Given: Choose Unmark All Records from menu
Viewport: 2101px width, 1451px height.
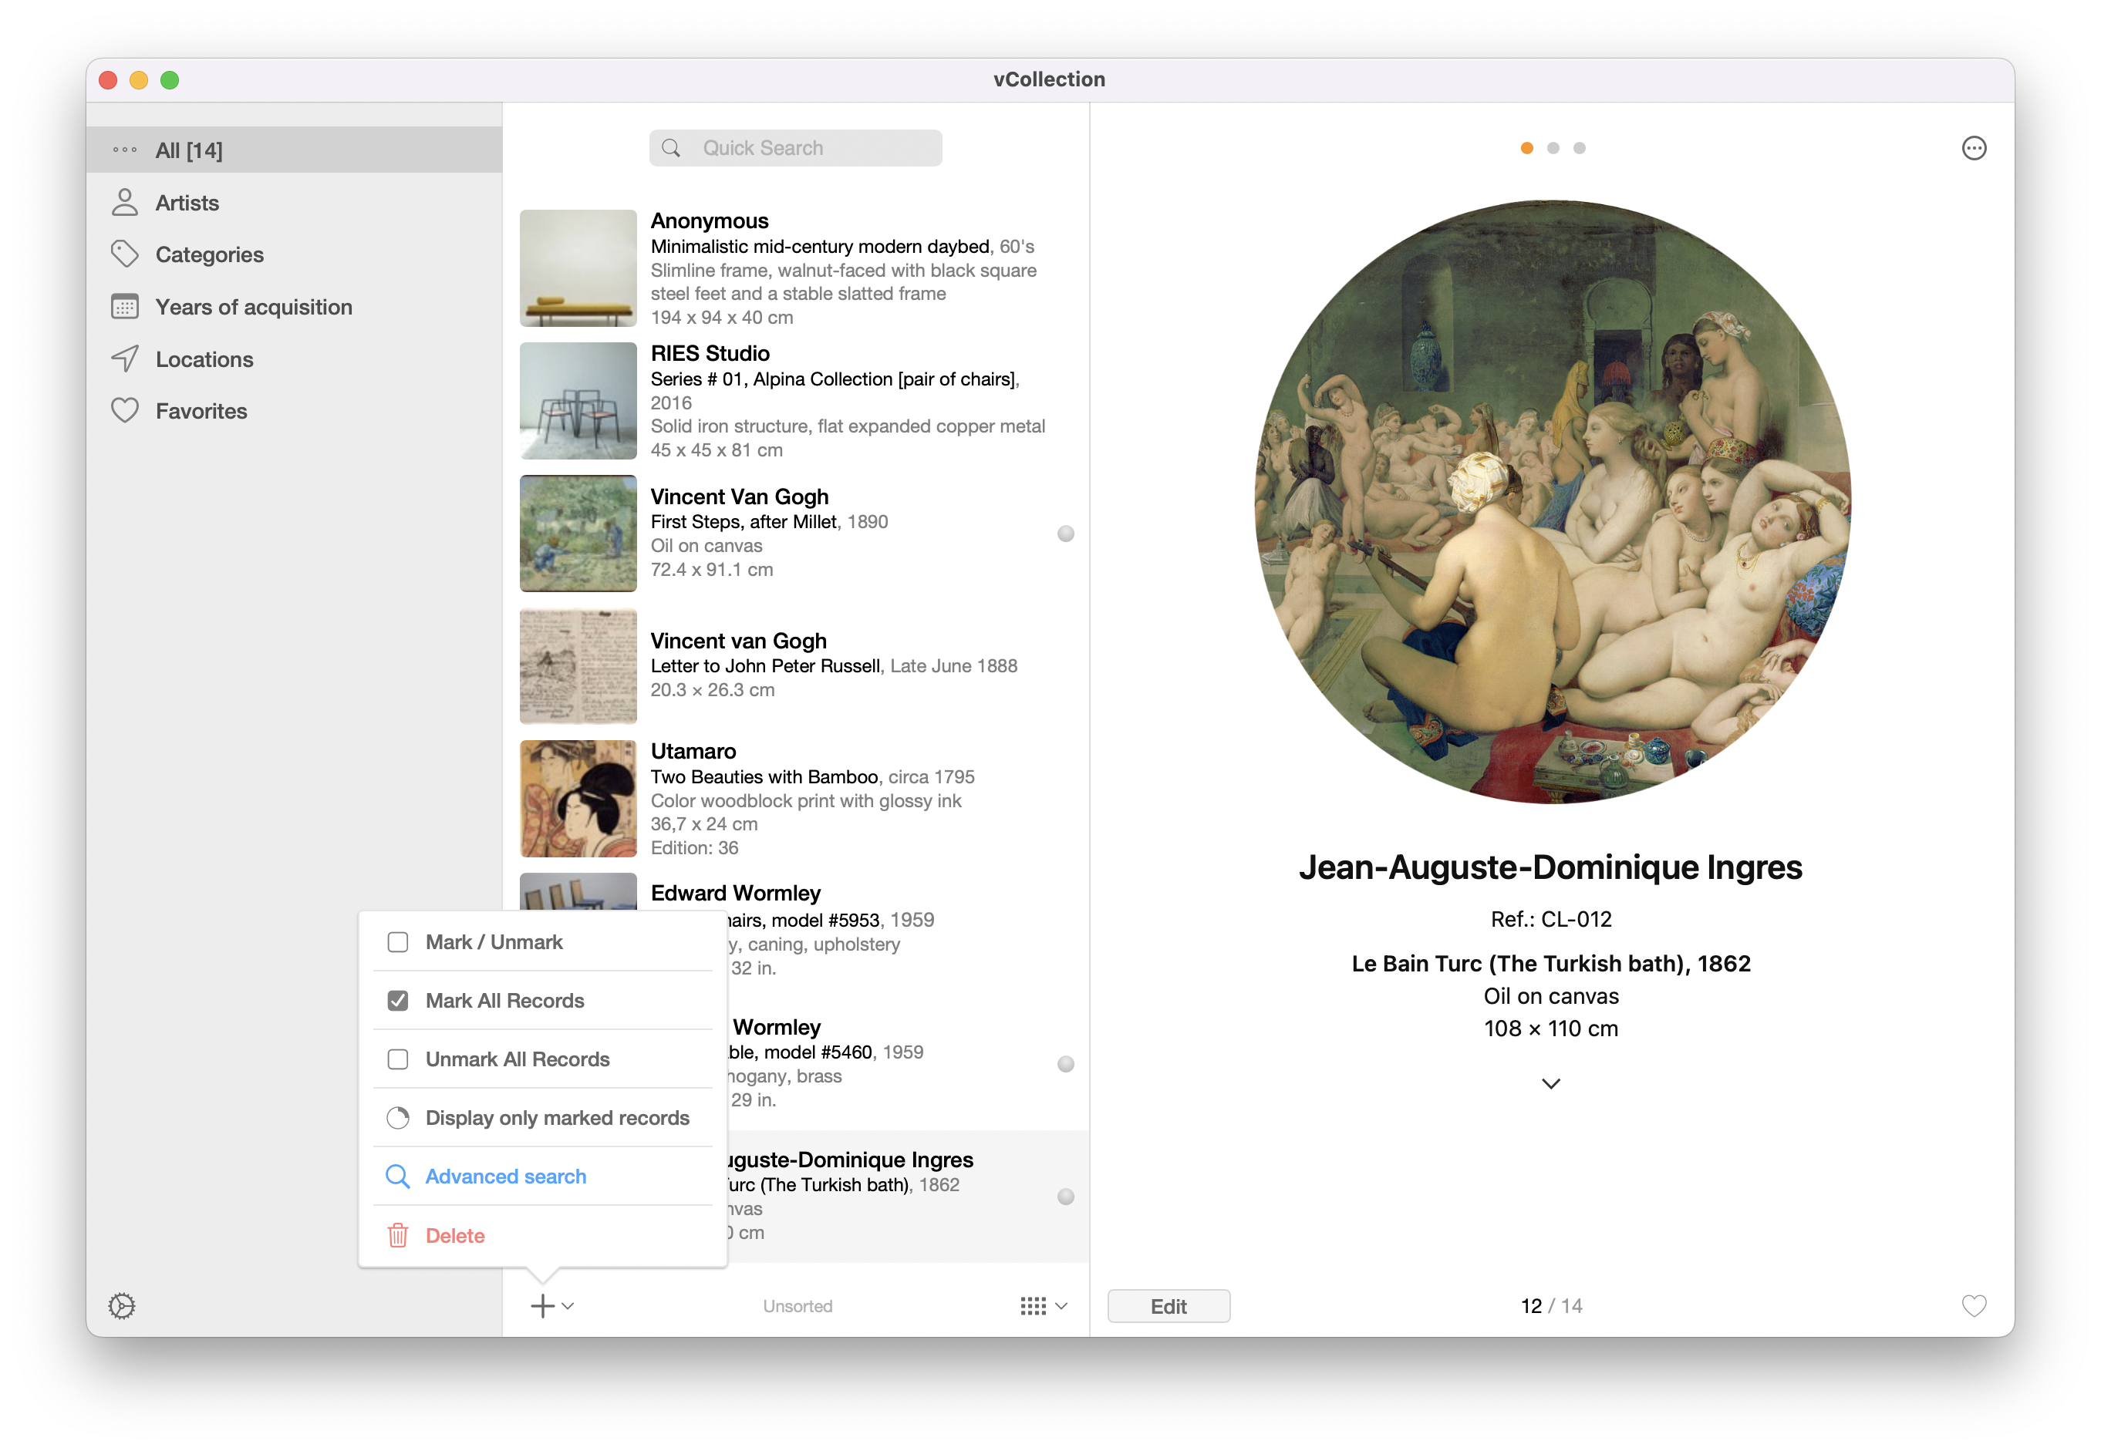Looking at the screenshot, I should point(543,1059).
